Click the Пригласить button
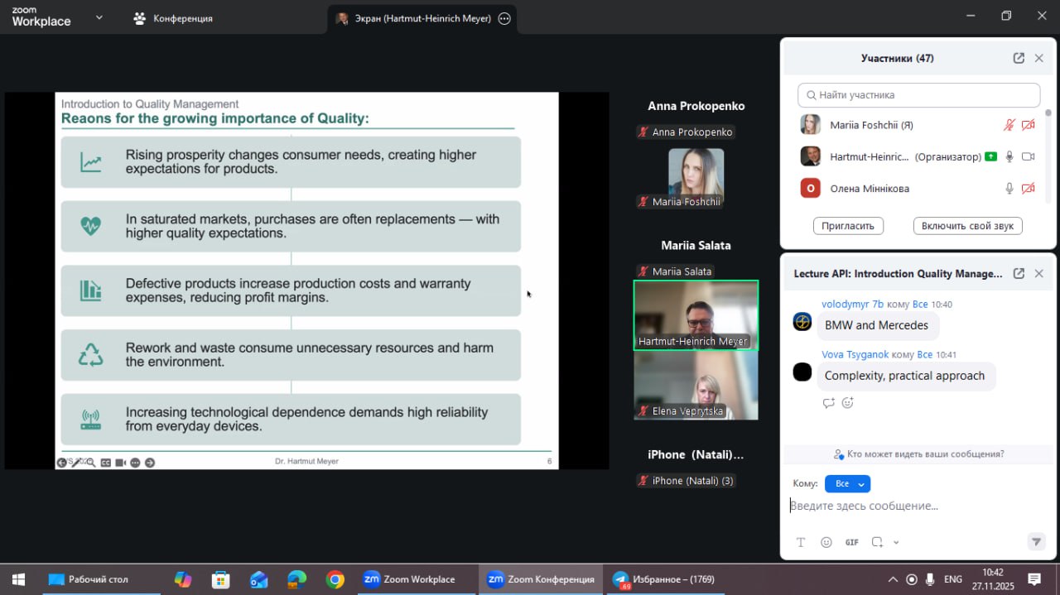 848,226
